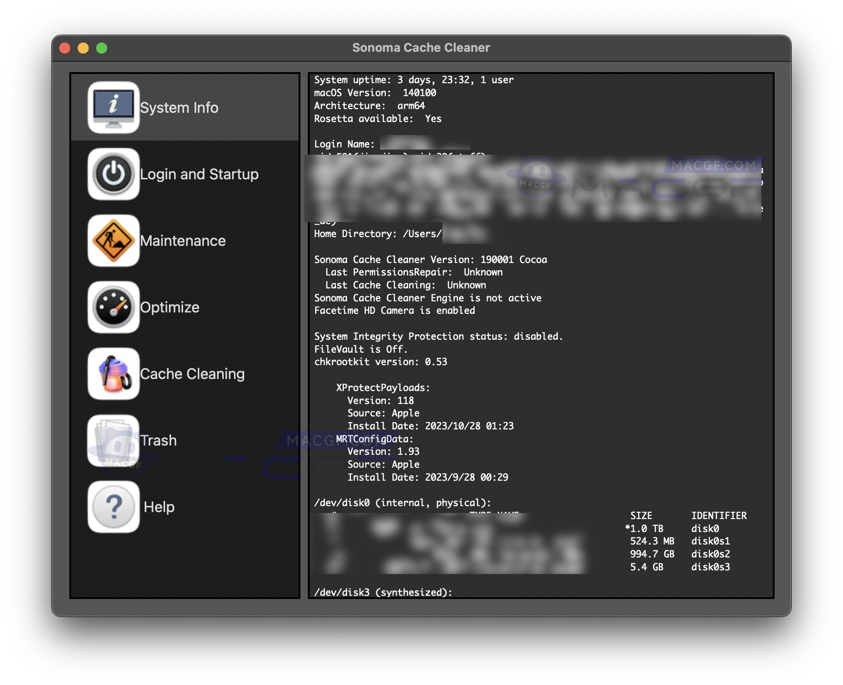
Task: Switch to the Login and Startup section
Action: coord(199,174)
